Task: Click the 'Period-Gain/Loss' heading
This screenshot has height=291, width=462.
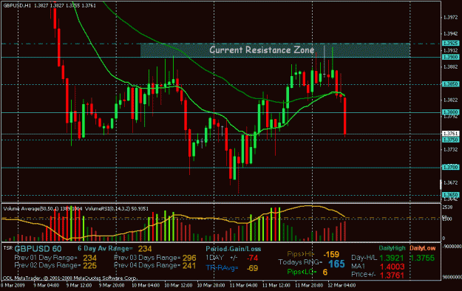Action: (233, 249)
